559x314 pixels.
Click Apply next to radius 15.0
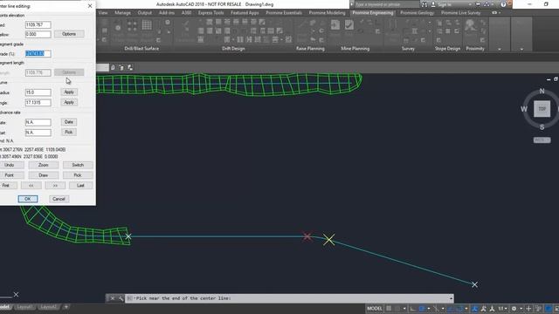pos(69,92)
